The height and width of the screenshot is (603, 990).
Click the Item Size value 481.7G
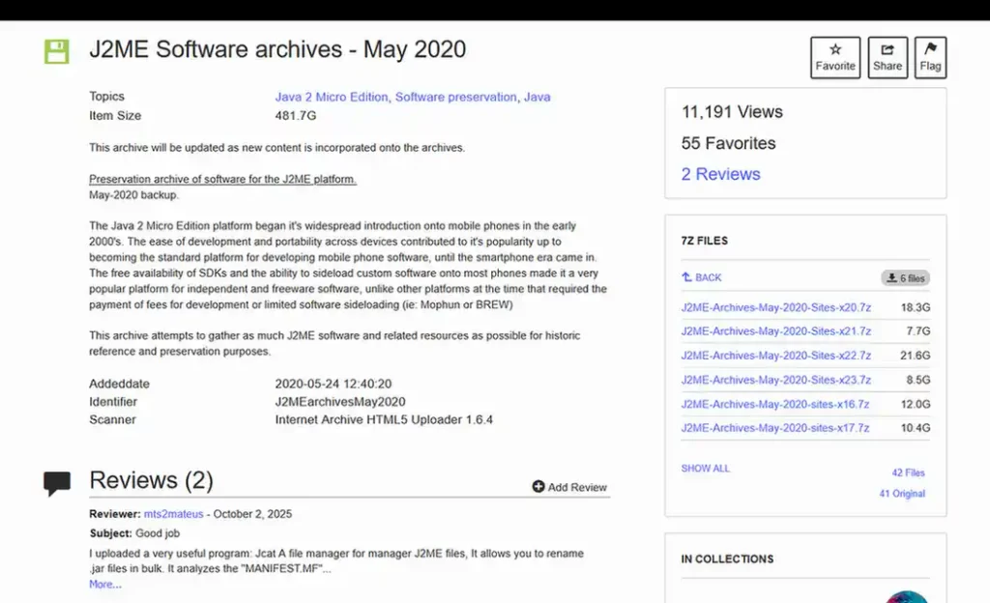296,115
